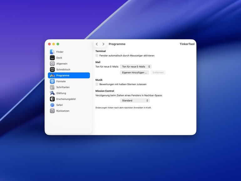Click the Dock icon in sidebar

[x=52, y=58]
